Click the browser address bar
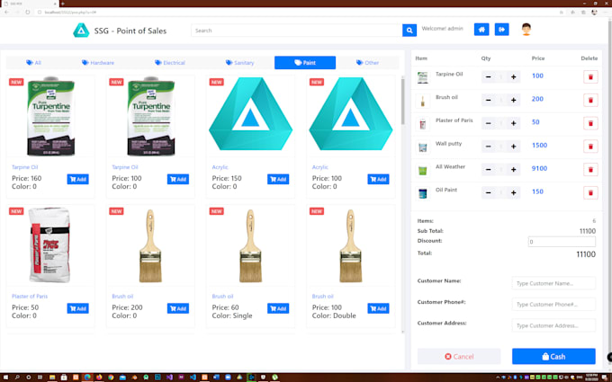The width and height of the screenshot is (612, 382). click(x=297, y=12)
